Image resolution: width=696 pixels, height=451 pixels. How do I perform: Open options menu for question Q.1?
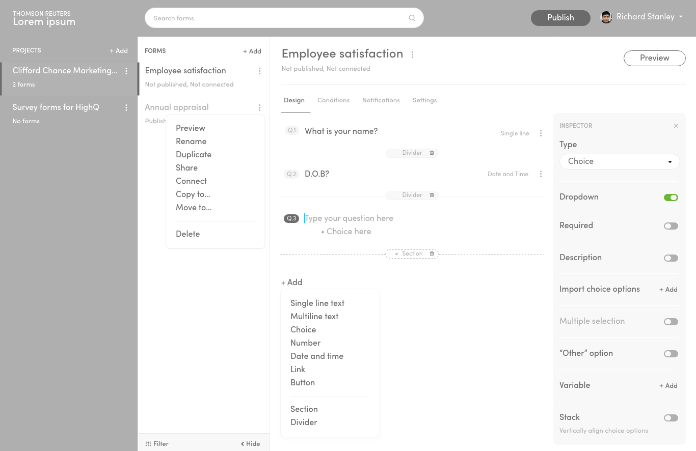pos(541,133)
